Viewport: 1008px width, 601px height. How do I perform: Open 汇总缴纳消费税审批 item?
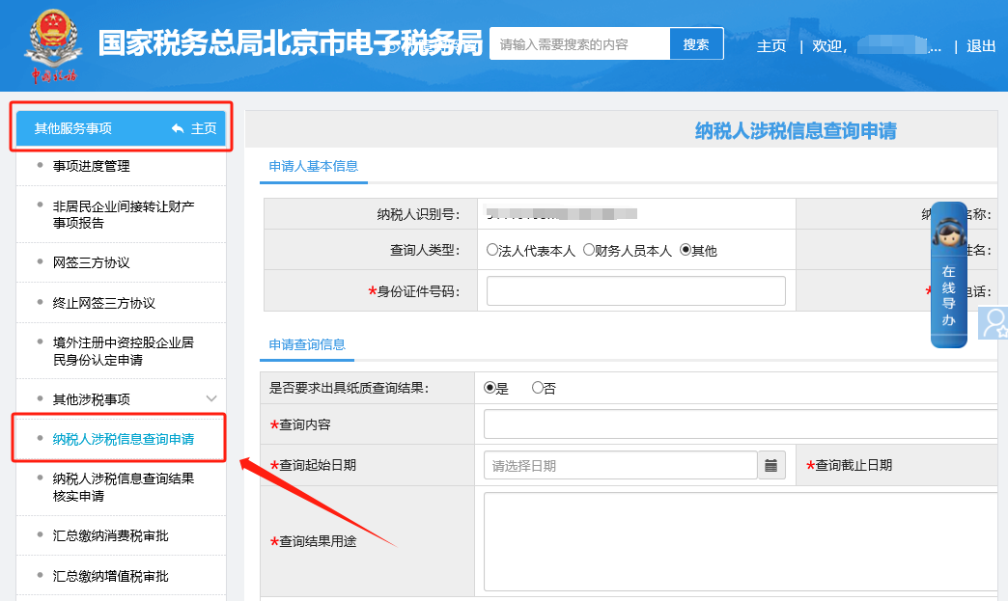pos(111,536)
